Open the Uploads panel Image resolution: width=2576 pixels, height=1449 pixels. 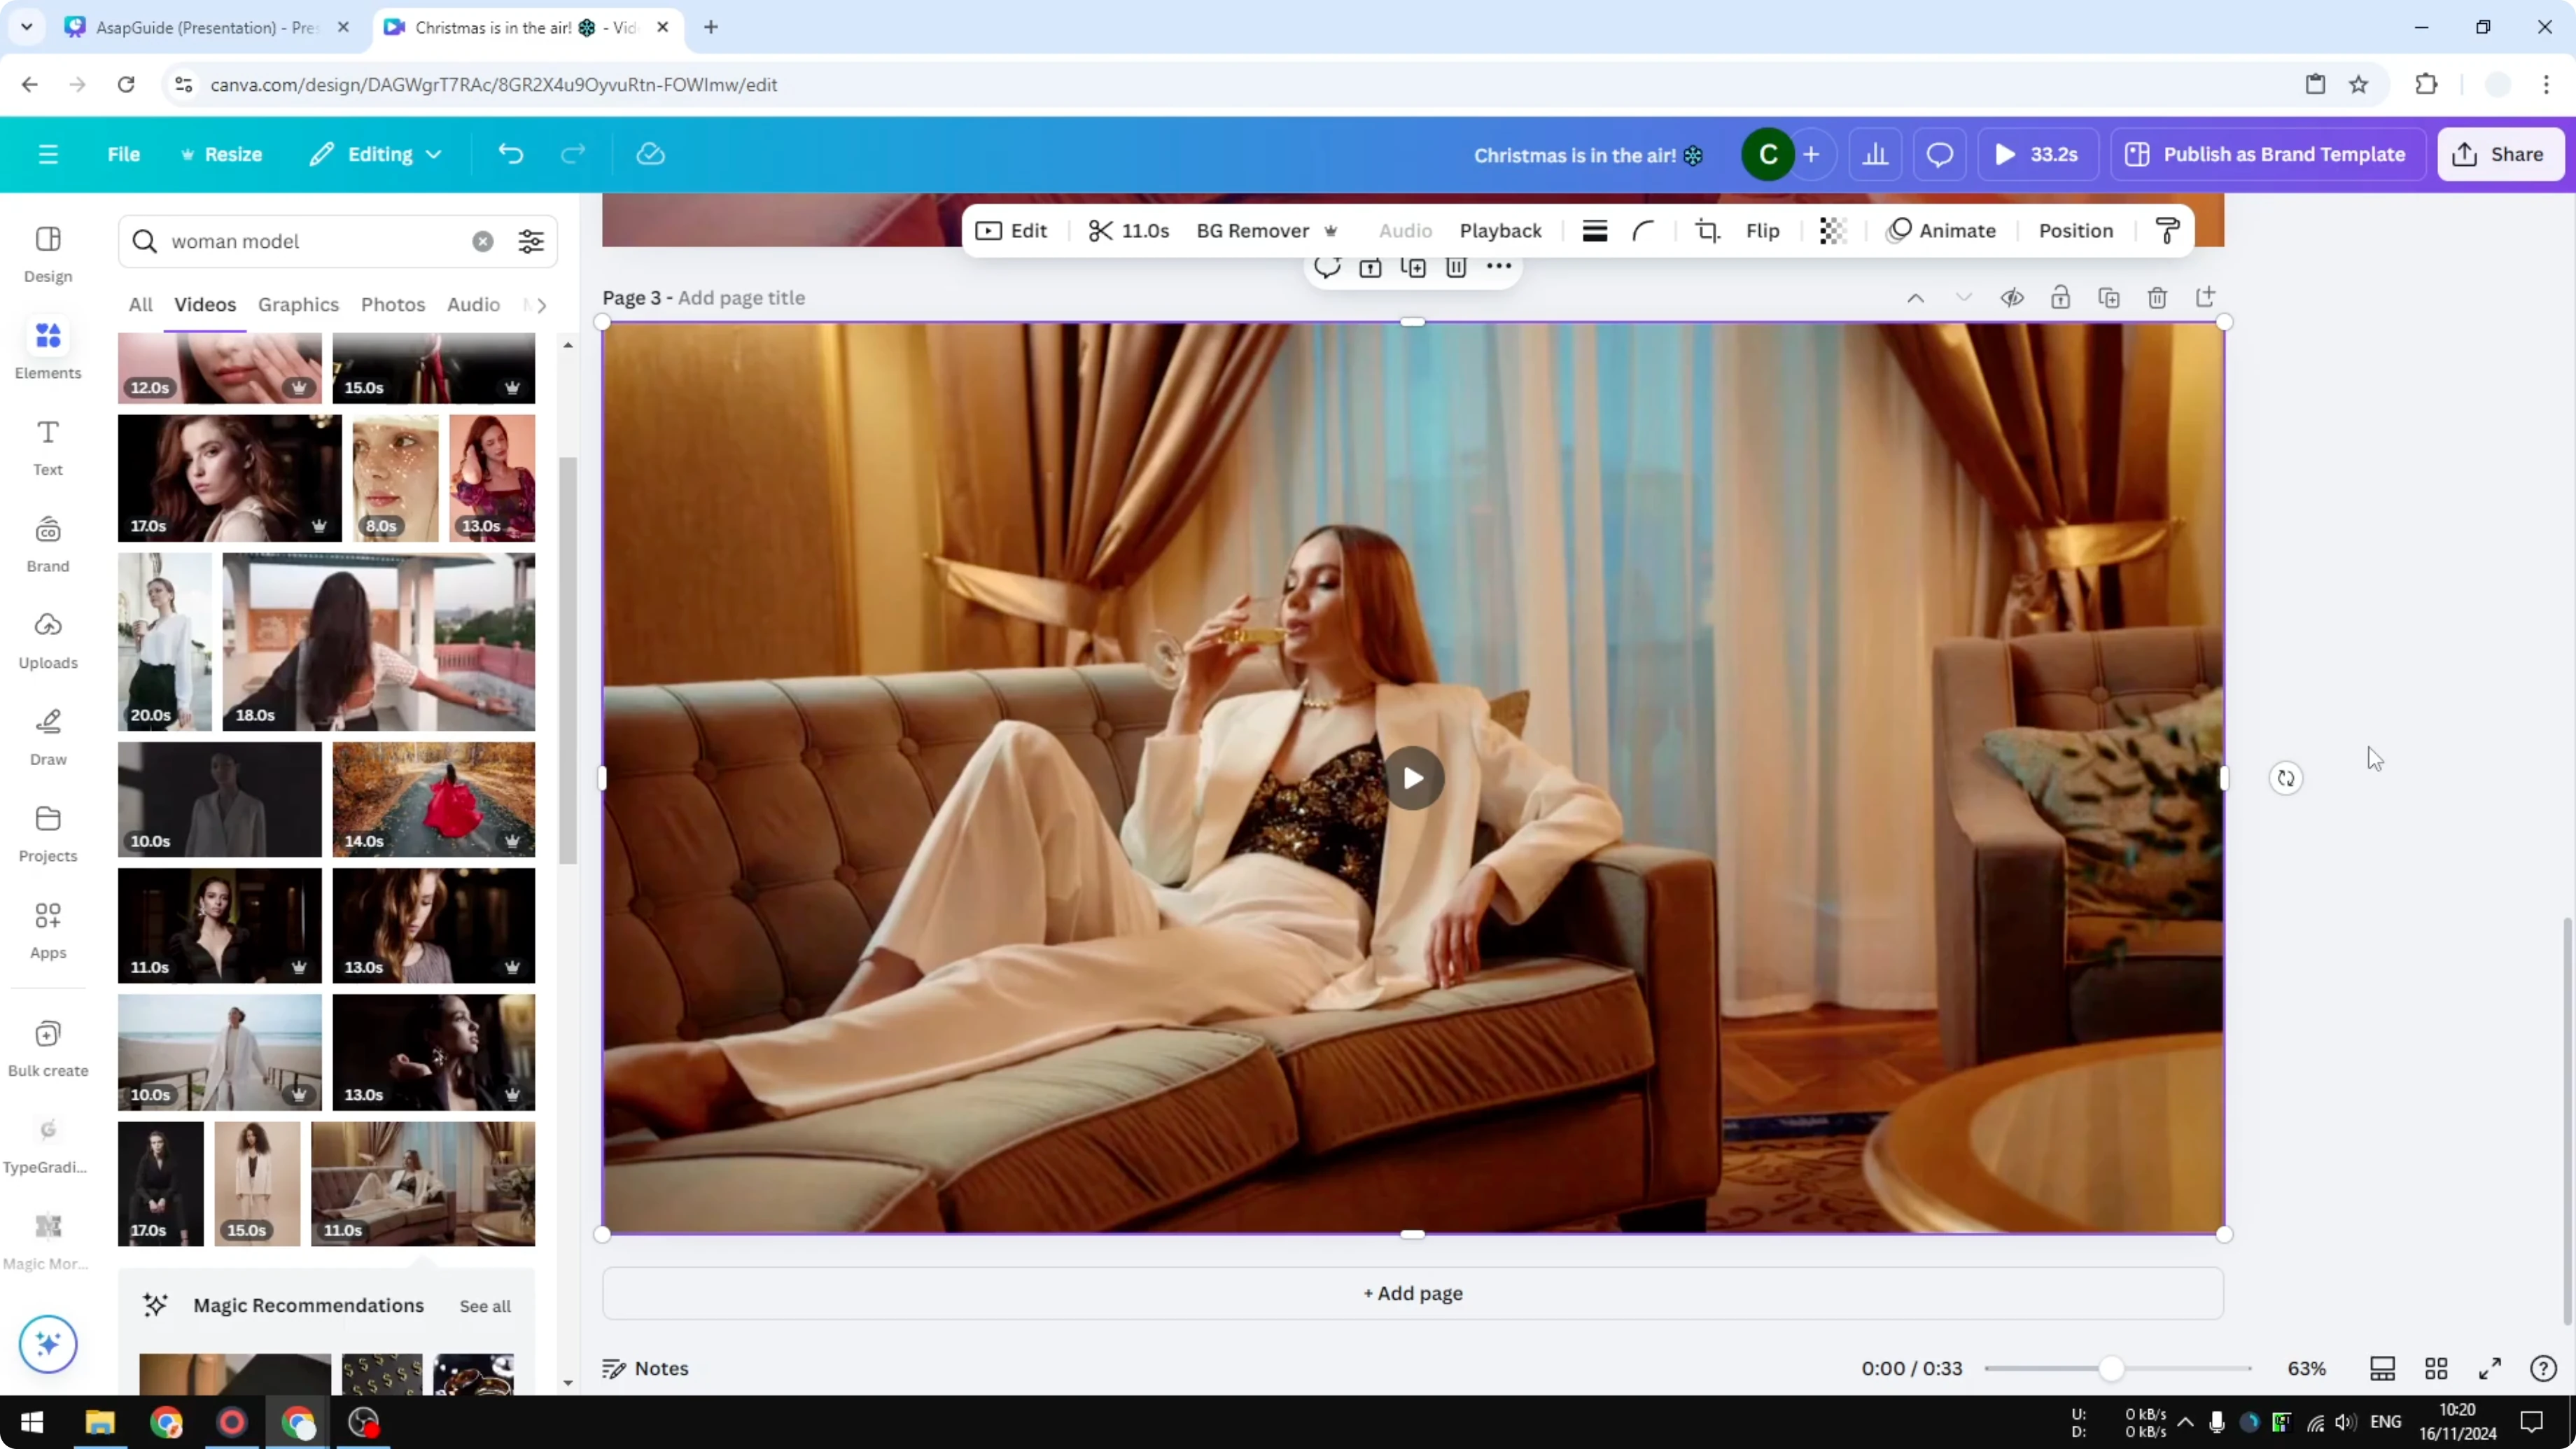tap(47, 639)
